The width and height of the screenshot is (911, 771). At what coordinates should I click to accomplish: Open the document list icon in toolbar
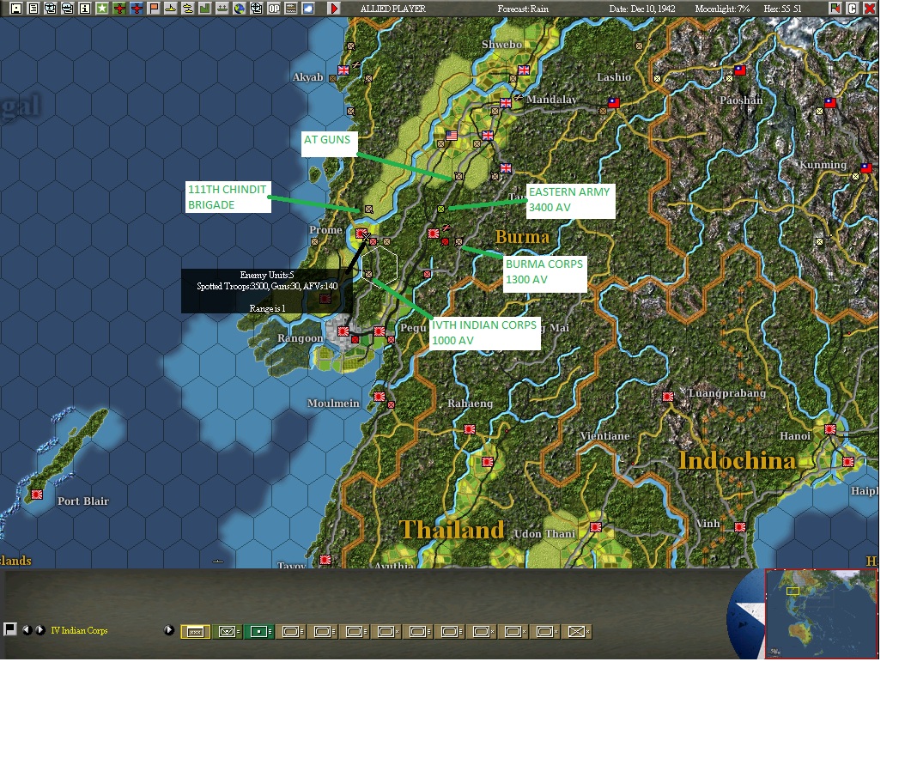[x=33, y=8]
